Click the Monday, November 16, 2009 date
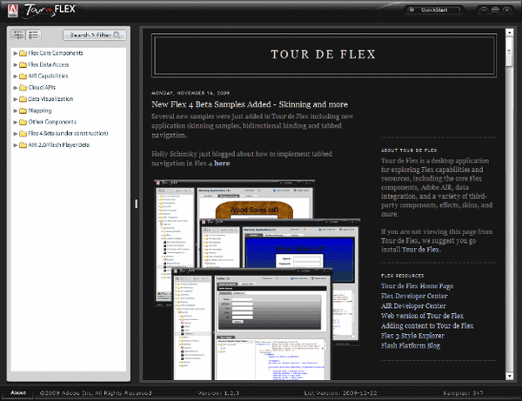Image resolution: width=522 pixels, height=401 pixels. [191, 93]
